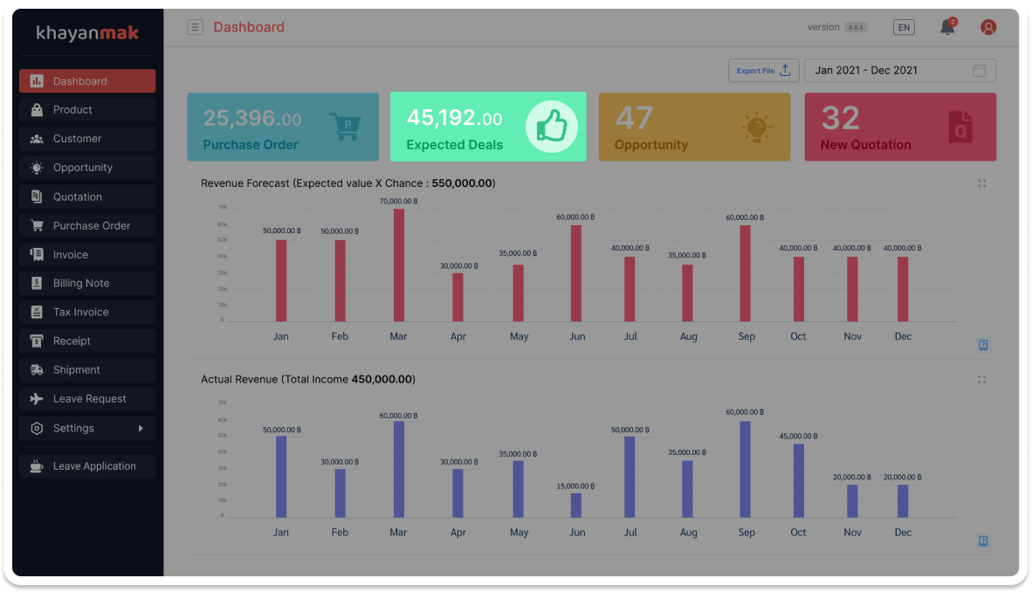Open the Jan 2021 - Dec 2021 date range picker
This screenshot has width=1032, height=592.
coord(891,71)
